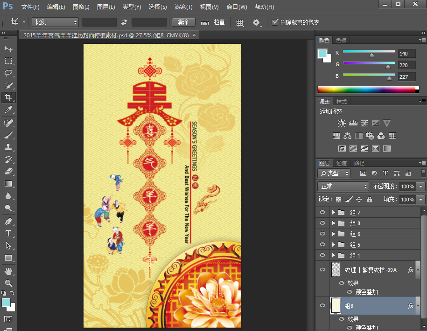Open the 窗口(W) menu
Image resolution: width=427 pixels, height=331 pixels.
pos(237,7)
